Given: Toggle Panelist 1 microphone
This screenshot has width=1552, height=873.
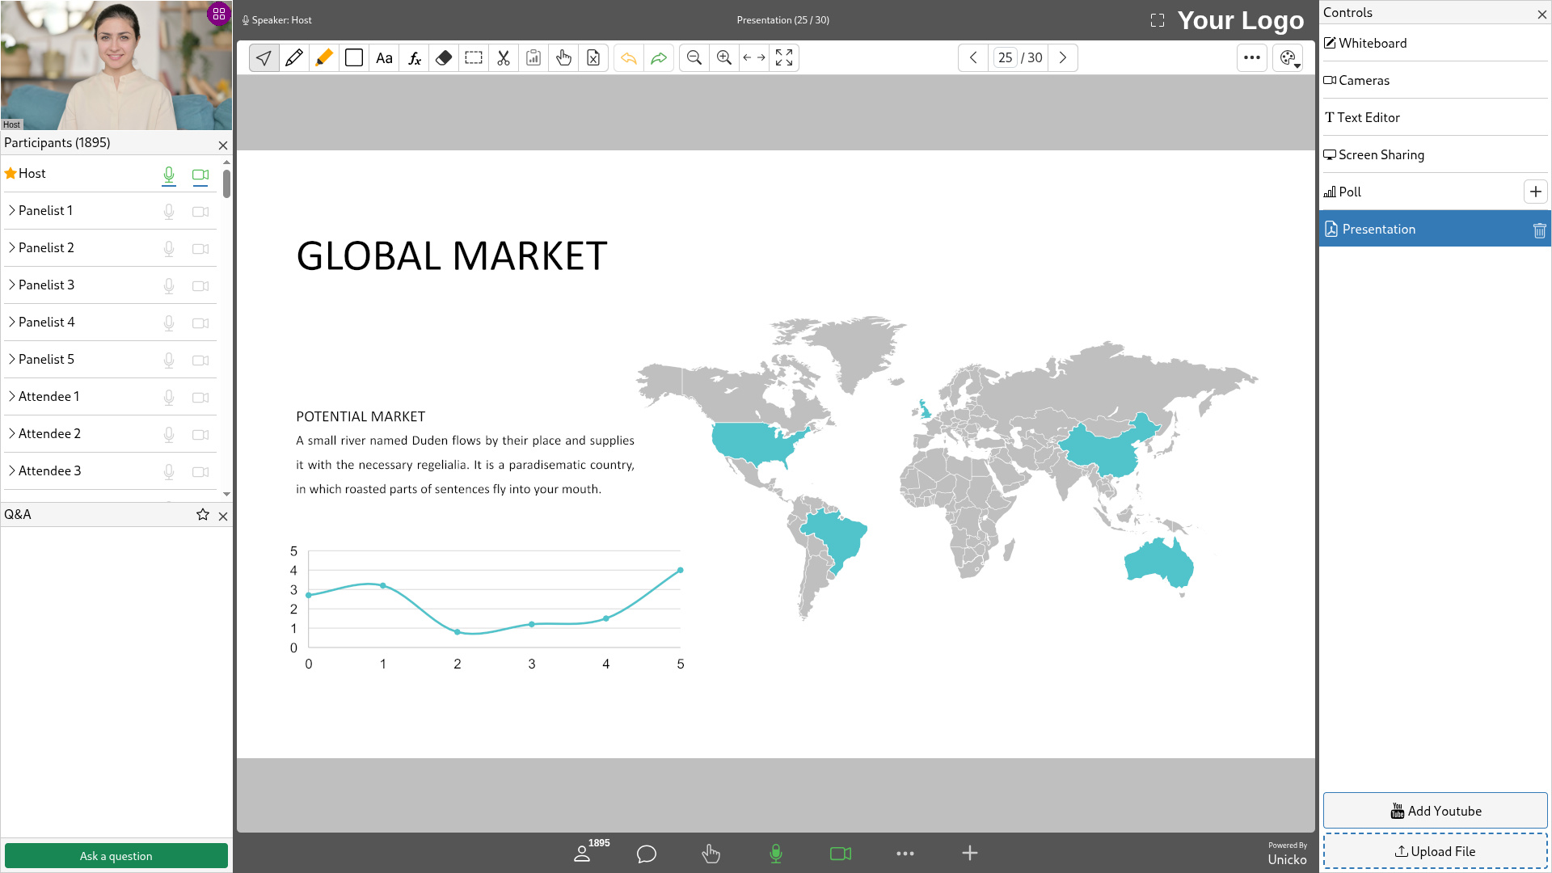Looking at the screenshot, I should (169, 212).
